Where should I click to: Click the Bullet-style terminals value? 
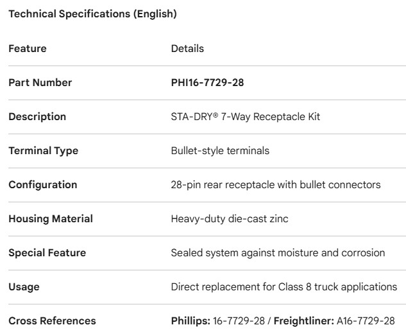(x=220, y=150)
